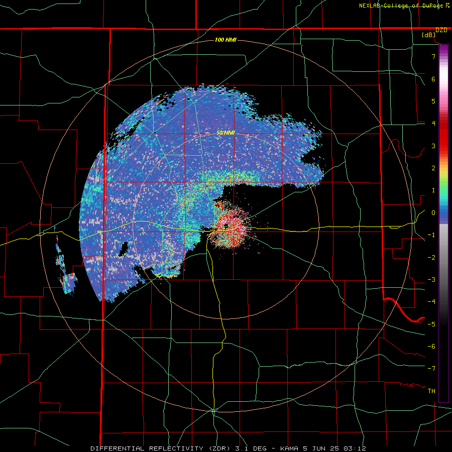
Task: Click the -1 value on color scale
Action: (431, 235)
